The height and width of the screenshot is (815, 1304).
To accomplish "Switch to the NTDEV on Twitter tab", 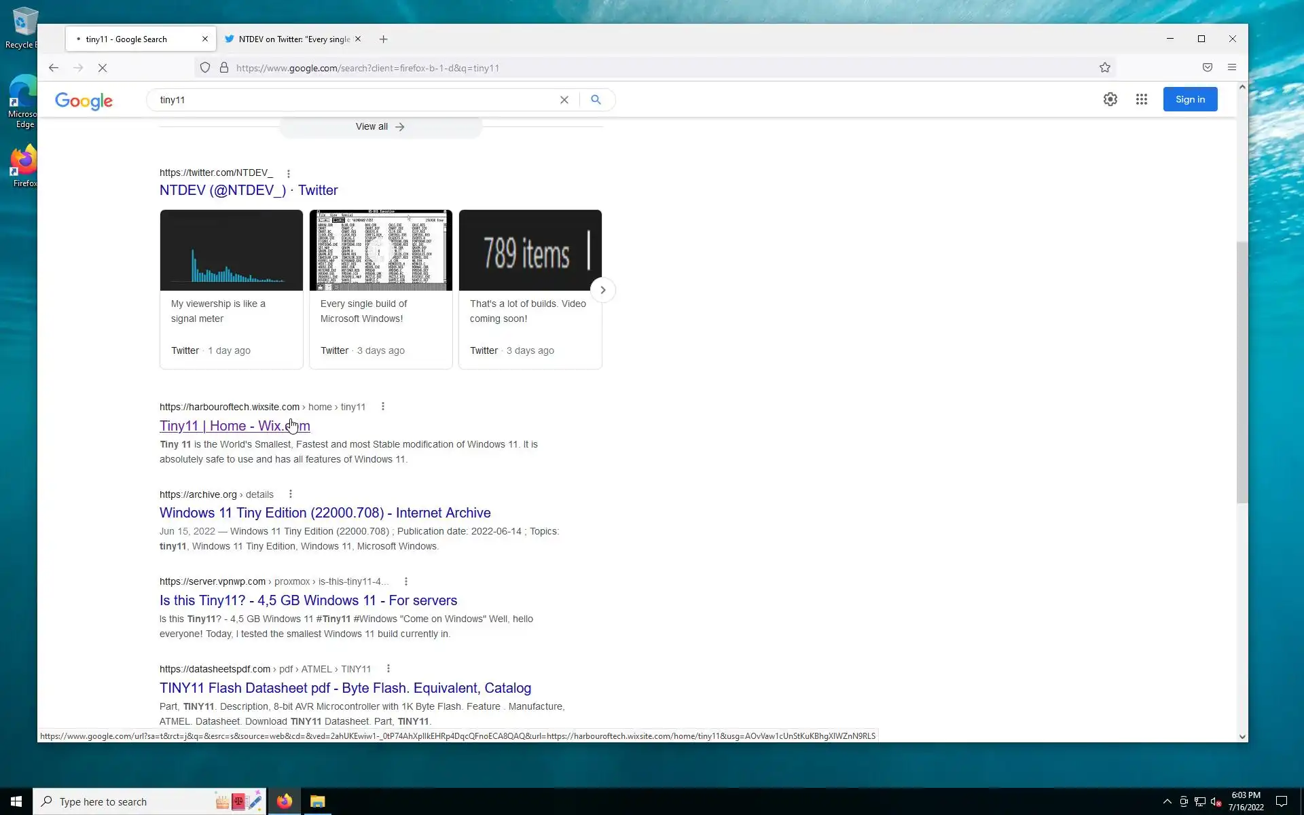I will [293, 39].
